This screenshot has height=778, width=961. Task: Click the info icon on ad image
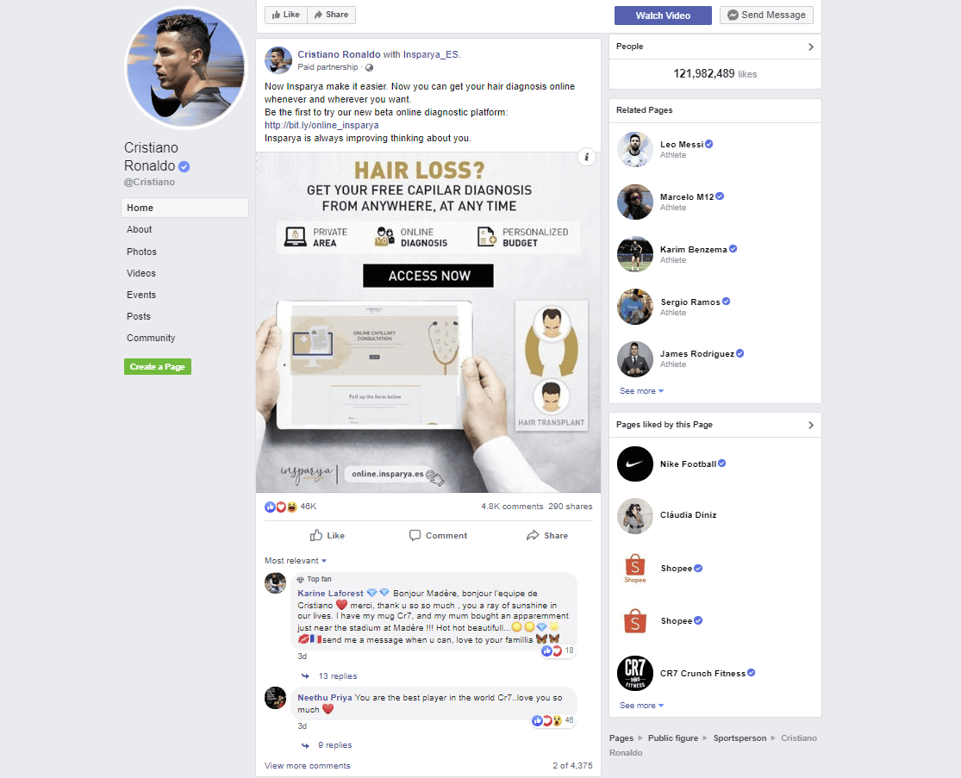coord(587,157)
